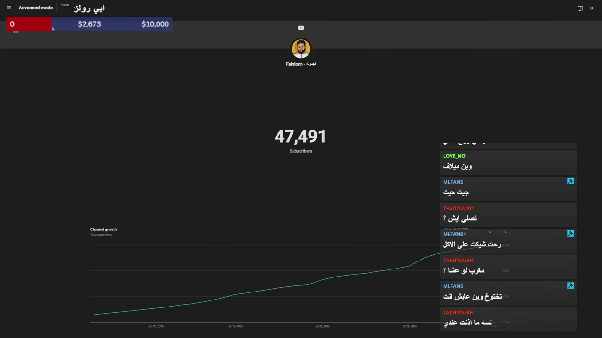
Task: Click the chat message 'تصلي ايش ؟'
Action: [x=460, y=218]
